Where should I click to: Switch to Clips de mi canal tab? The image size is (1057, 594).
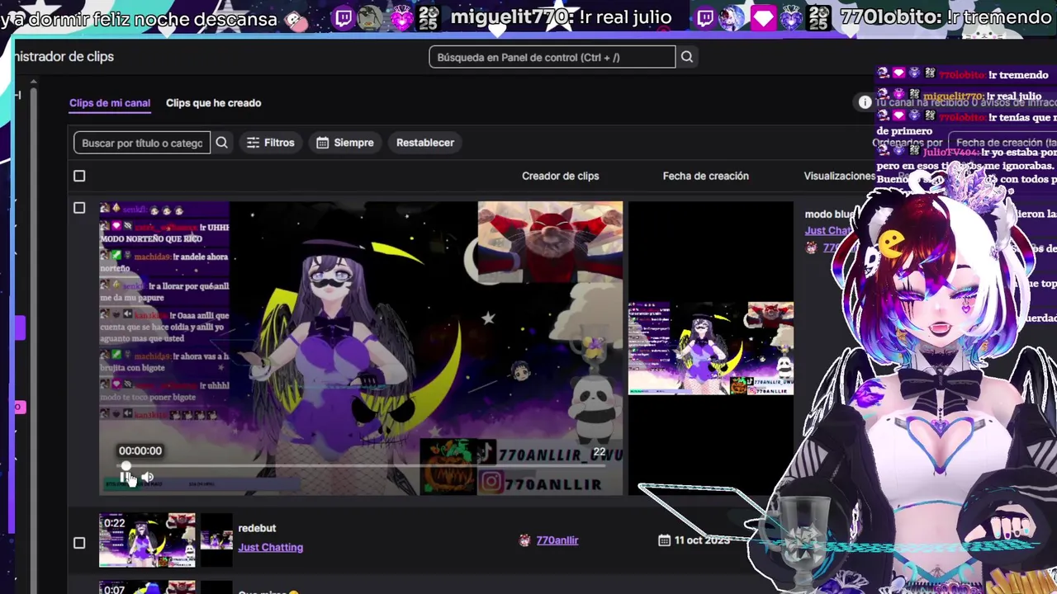pyautogui.click(x=110, y=103)
